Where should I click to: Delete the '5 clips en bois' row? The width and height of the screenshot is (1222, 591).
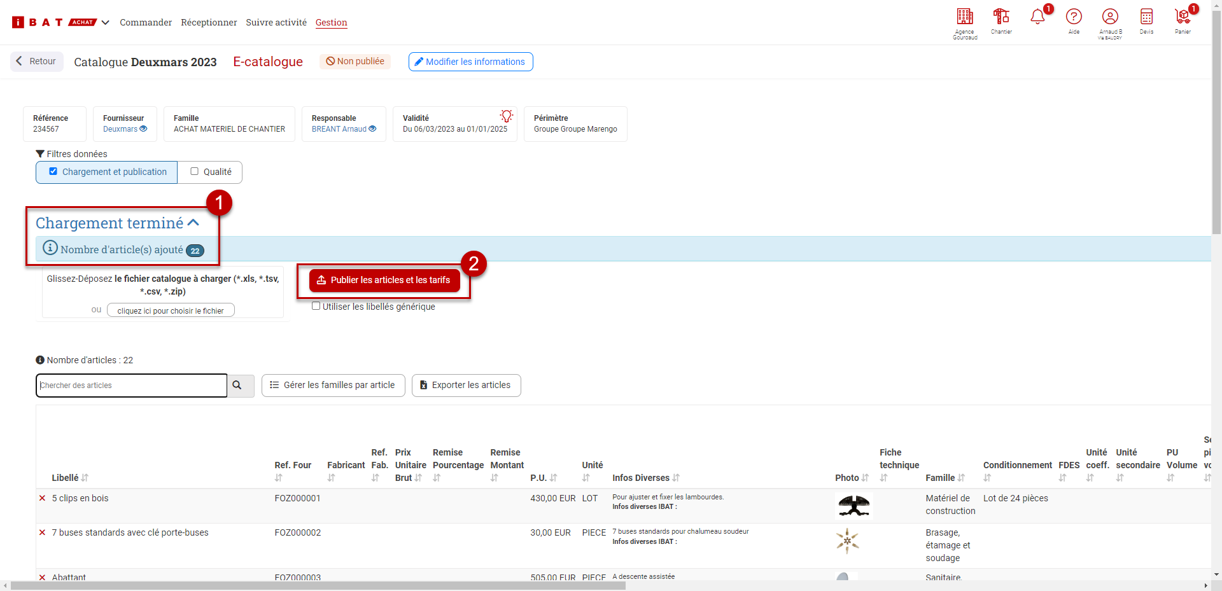(43, 498)
